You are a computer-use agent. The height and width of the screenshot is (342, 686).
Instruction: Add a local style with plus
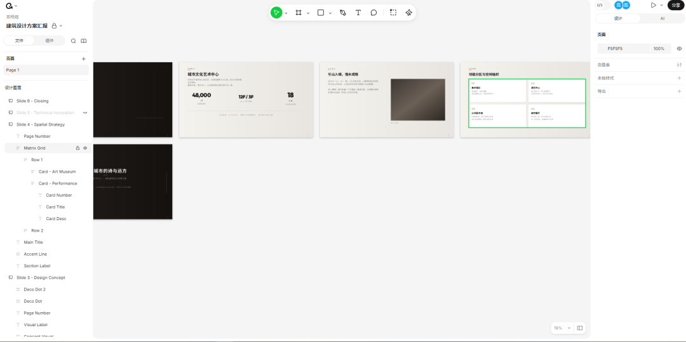[x=679, y=78]
